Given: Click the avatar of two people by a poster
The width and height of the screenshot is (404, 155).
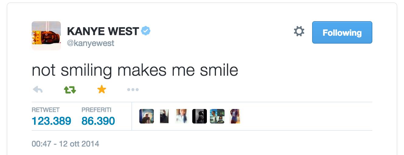Looking at the screenshot, I should 147,116.
